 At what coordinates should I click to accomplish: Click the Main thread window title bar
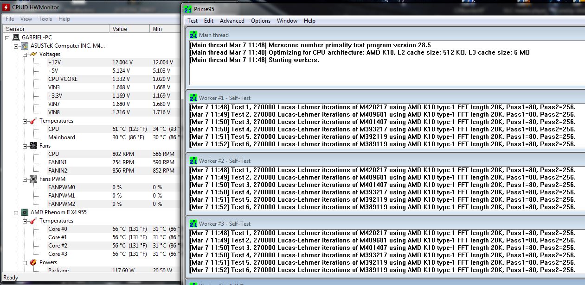coord(385,35)
